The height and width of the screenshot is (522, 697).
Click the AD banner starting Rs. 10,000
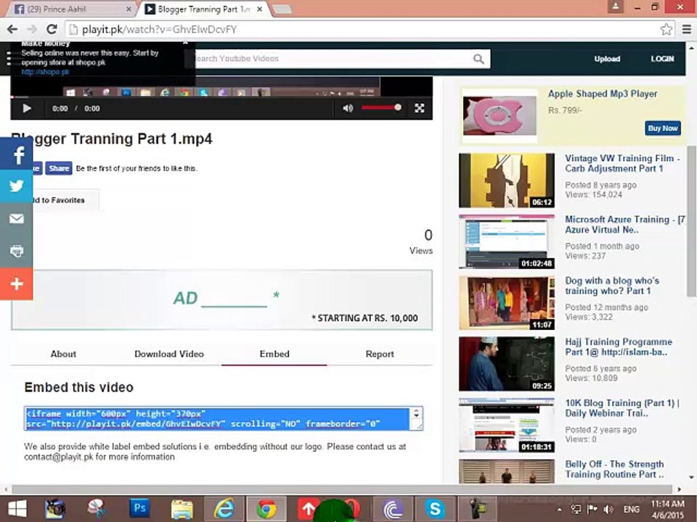(222, 299)
